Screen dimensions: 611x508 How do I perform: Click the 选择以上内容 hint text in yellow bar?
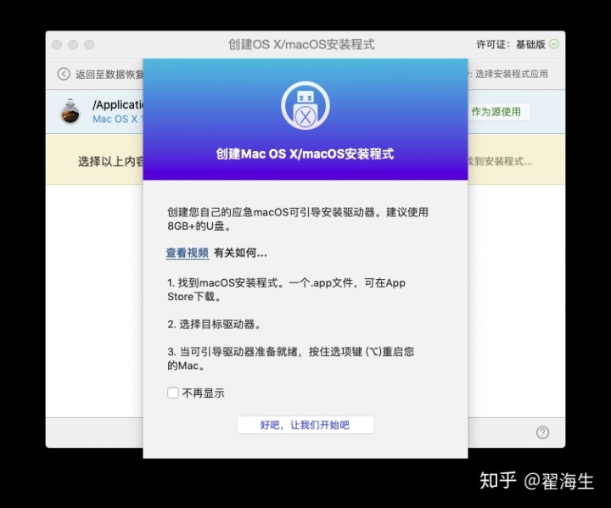pyautogui.click(x=110, y=161)
